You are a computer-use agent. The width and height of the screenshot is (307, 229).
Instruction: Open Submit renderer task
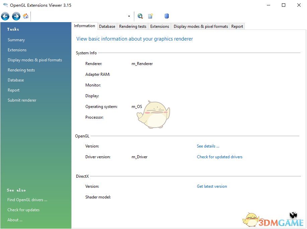(x=21, y=100)
